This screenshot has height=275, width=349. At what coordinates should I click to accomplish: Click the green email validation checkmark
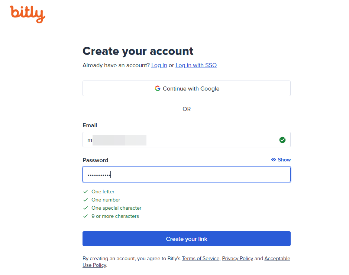[282, 140]
